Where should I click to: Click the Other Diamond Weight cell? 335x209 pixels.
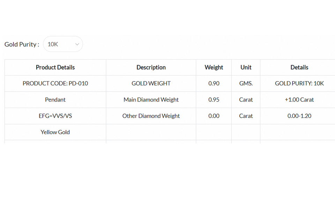151,116
